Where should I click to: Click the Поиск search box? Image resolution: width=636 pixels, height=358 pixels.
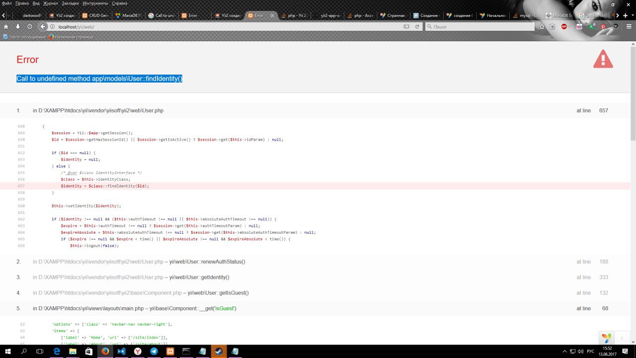pos(479,26)
